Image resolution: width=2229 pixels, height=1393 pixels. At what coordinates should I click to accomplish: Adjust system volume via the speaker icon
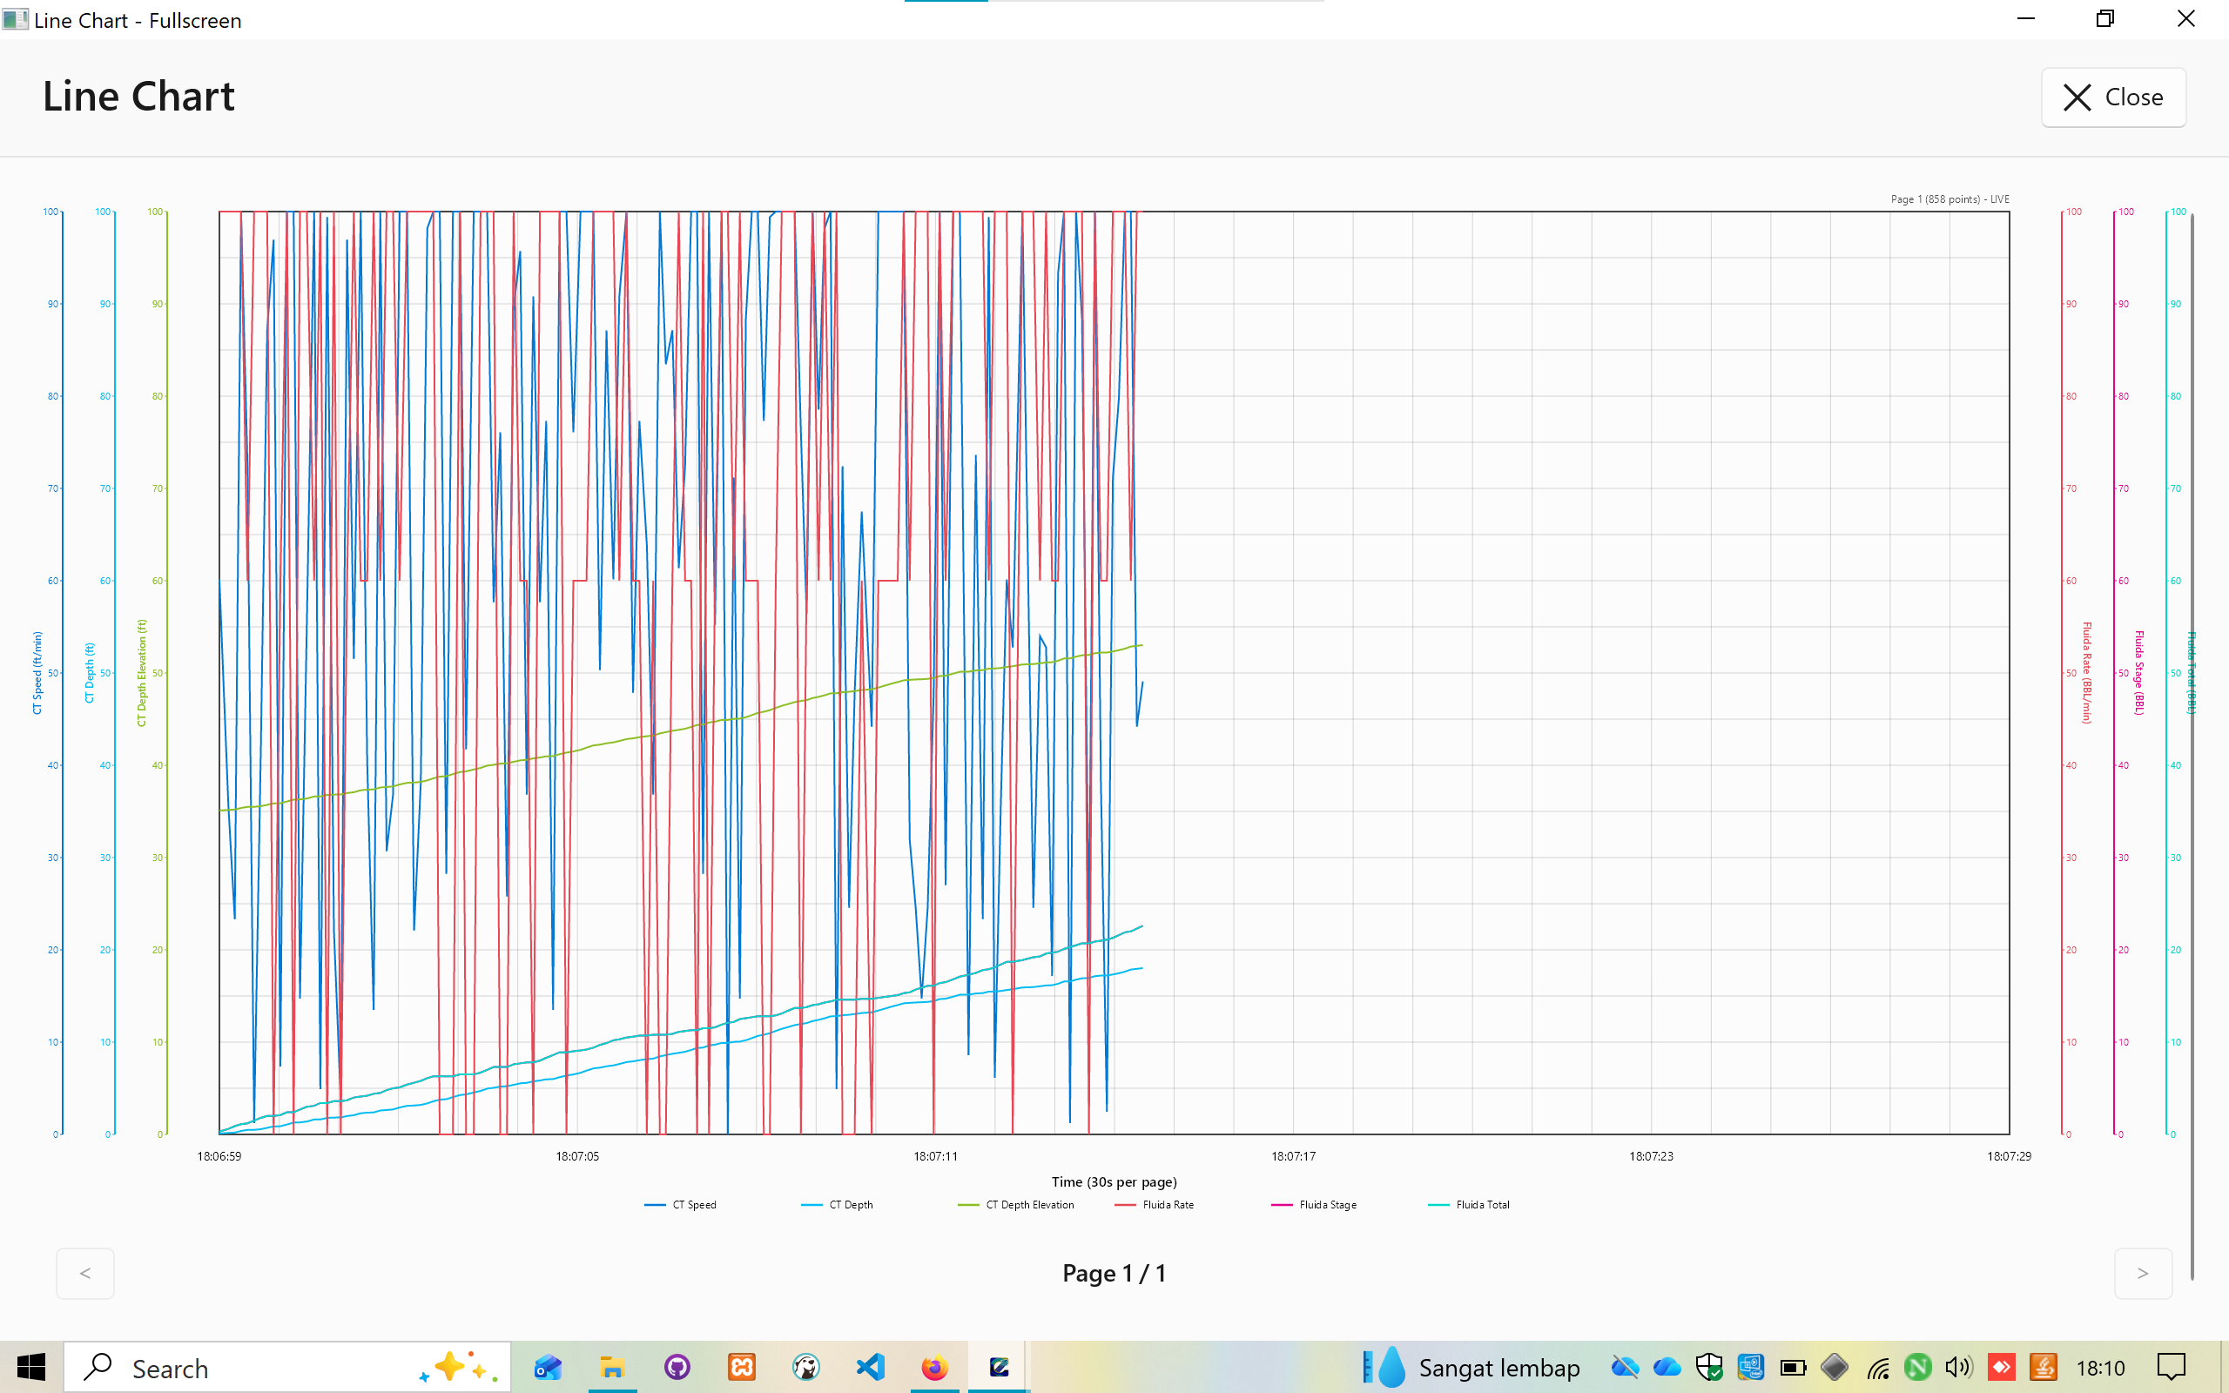[x=1957, y=1367]
